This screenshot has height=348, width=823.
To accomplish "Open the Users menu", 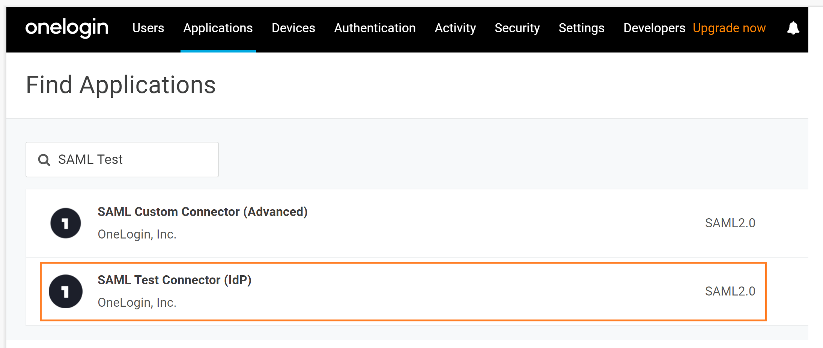I will coord(148,28).
